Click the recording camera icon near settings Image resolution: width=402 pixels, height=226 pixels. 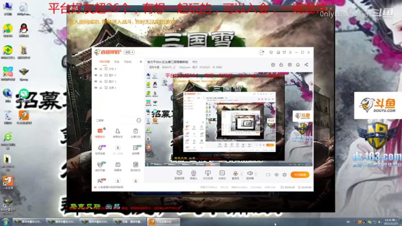(268, 175)
